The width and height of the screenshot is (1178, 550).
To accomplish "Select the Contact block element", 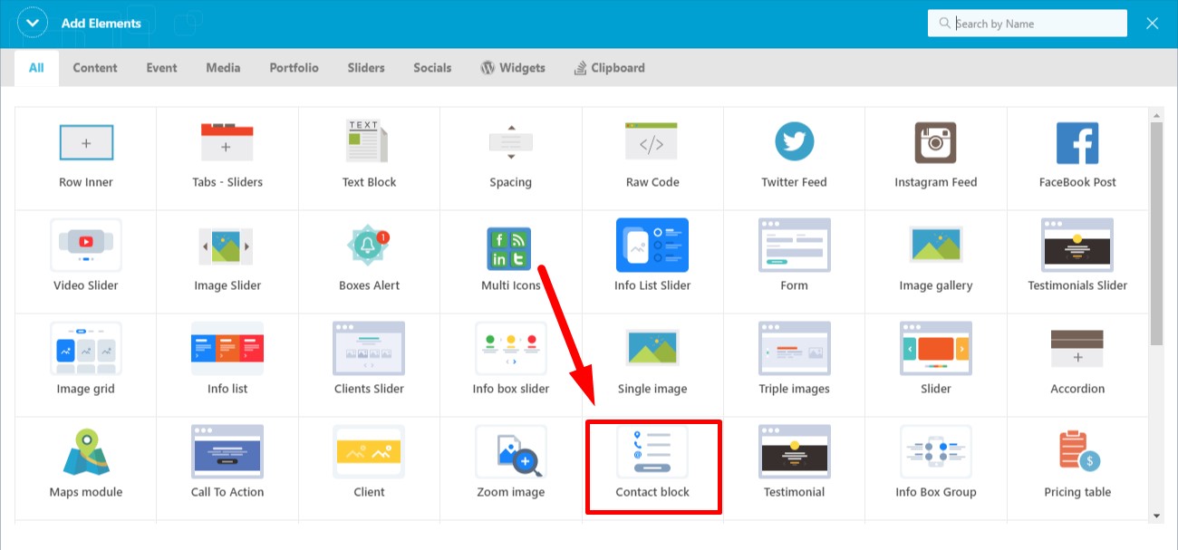I will [652, 464].
